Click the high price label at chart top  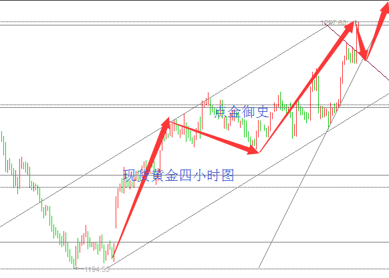334,23
